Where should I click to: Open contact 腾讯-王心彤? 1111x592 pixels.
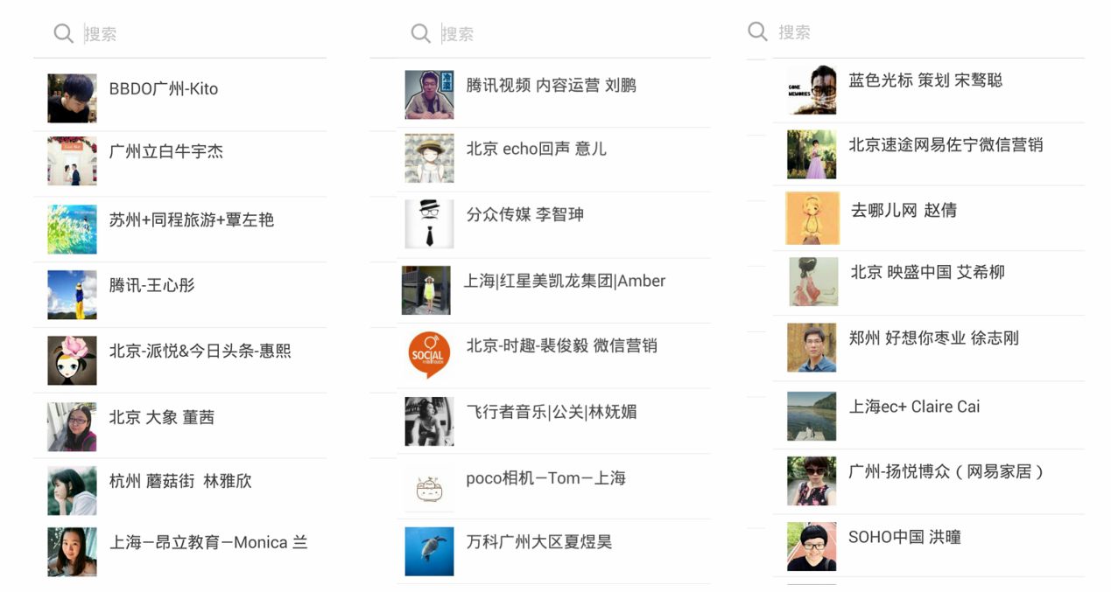152,285
